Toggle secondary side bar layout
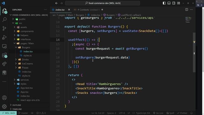Image resolution: width=204 pixels, height=115 pixels. pos(174,3)
